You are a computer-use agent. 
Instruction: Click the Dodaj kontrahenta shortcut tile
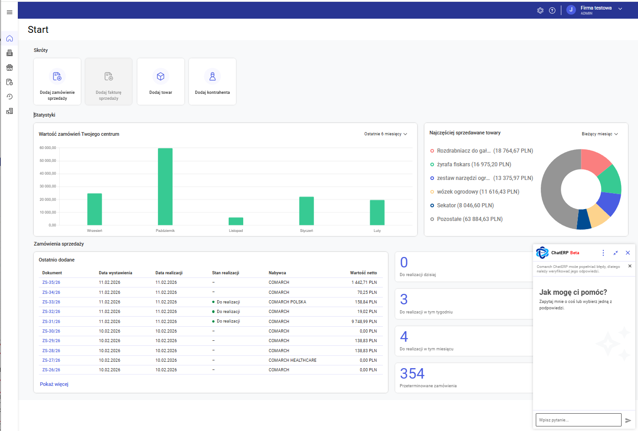pyautogui.click(x=212, y=82)
